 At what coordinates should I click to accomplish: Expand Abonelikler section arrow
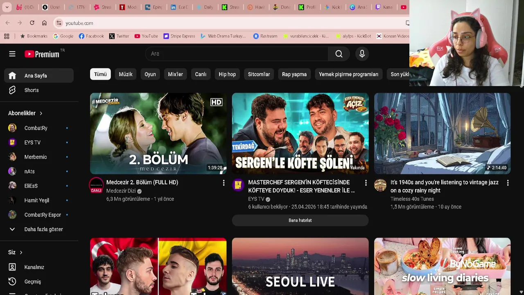tap(41, 113)
